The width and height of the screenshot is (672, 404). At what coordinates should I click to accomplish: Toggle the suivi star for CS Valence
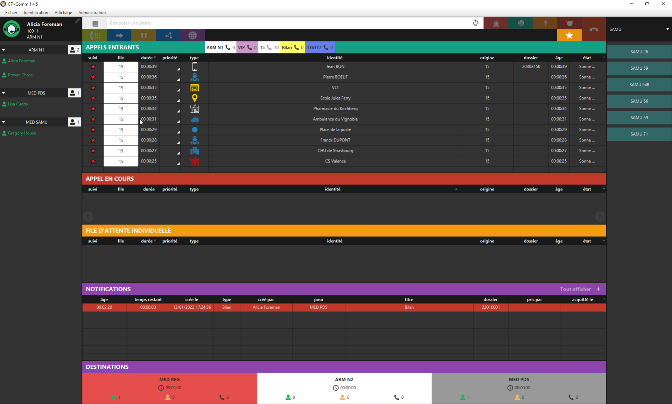point(93,161)
